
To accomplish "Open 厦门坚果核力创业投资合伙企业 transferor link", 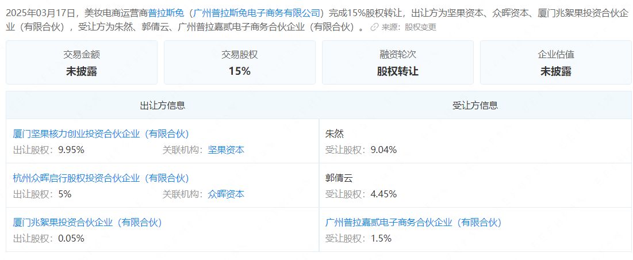I will (x=101, y=133).
